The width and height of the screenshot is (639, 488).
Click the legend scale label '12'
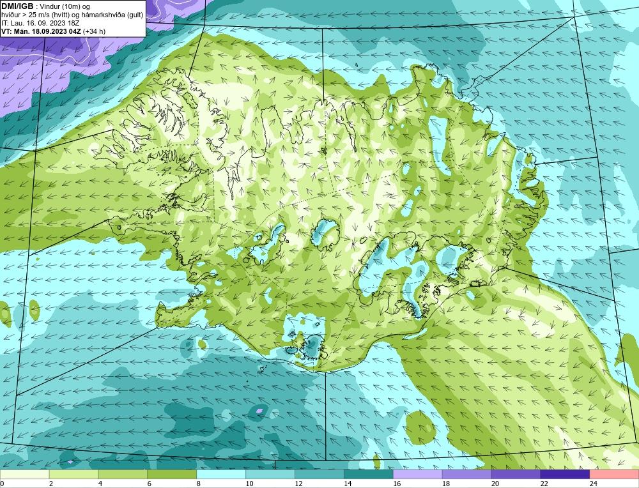coord(298,484)
